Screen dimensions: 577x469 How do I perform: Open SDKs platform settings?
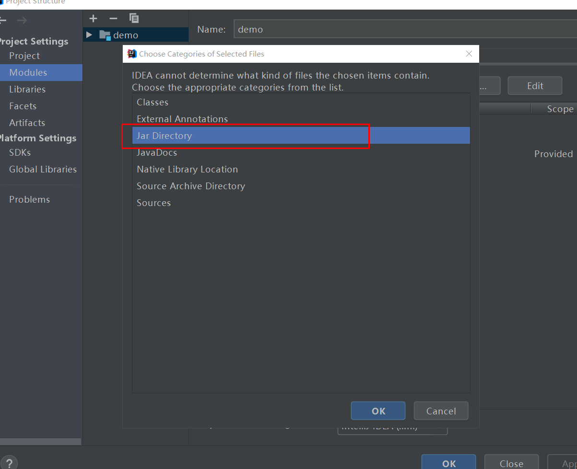point(20,152)
